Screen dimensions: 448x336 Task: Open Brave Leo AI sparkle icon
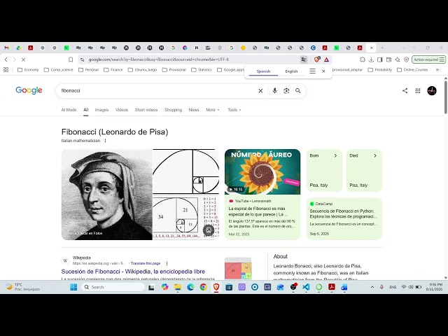398,59
